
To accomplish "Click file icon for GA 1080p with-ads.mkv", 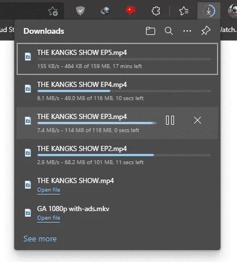I will click(28, 213).
